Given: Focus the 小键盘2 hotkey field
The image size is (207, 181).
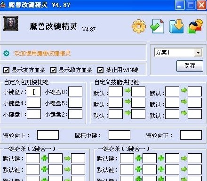Looking at the screenshot, I should pos(75,114).
